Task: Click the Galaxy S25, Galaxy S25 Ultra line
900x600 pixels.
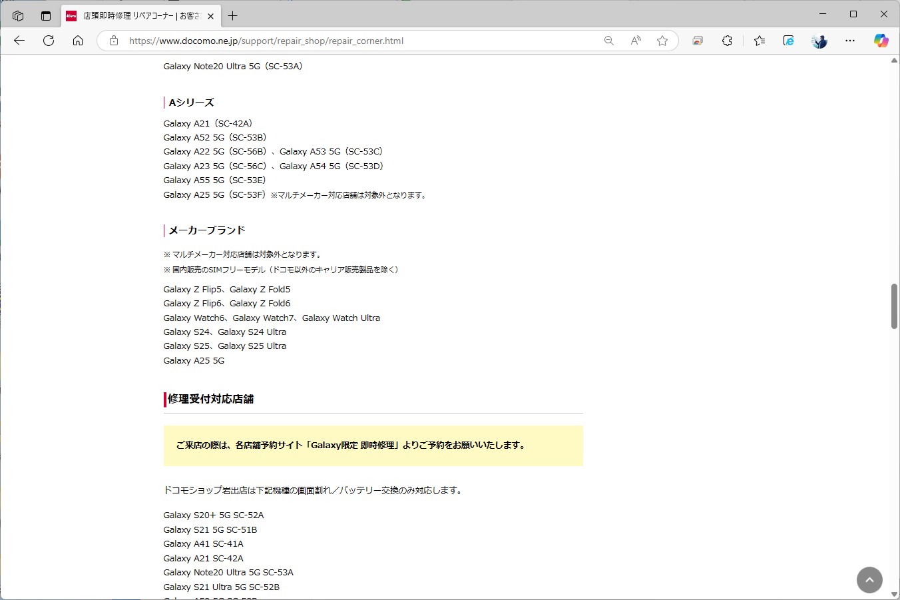Action: click(x=225, y=346)
